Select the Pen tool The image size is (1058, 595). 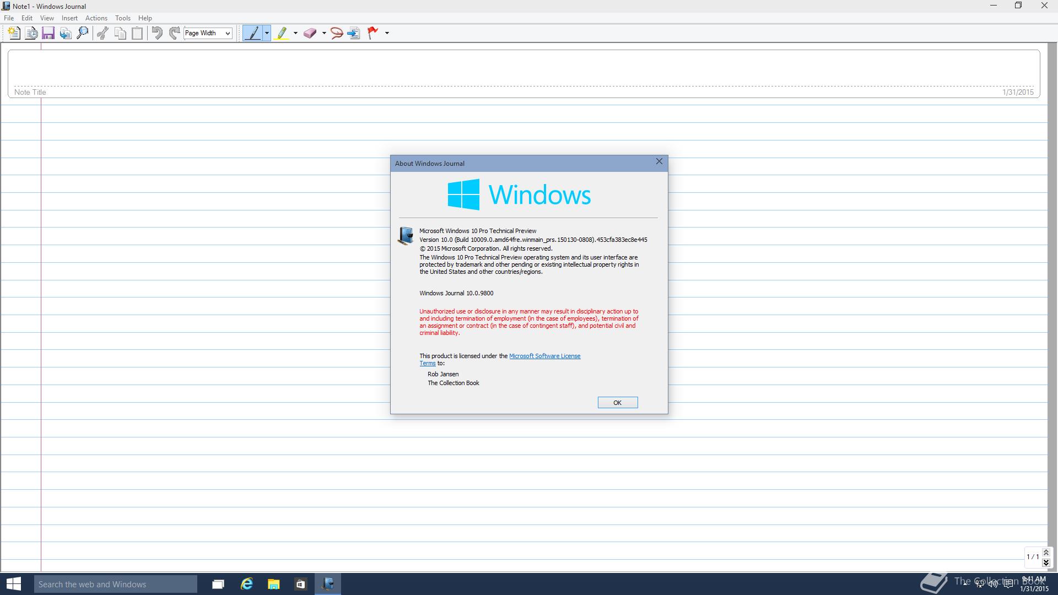point(253,33)
